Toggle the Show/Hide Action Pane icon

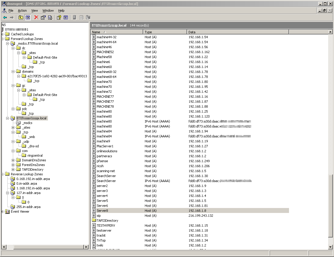[x=66, y=18]
